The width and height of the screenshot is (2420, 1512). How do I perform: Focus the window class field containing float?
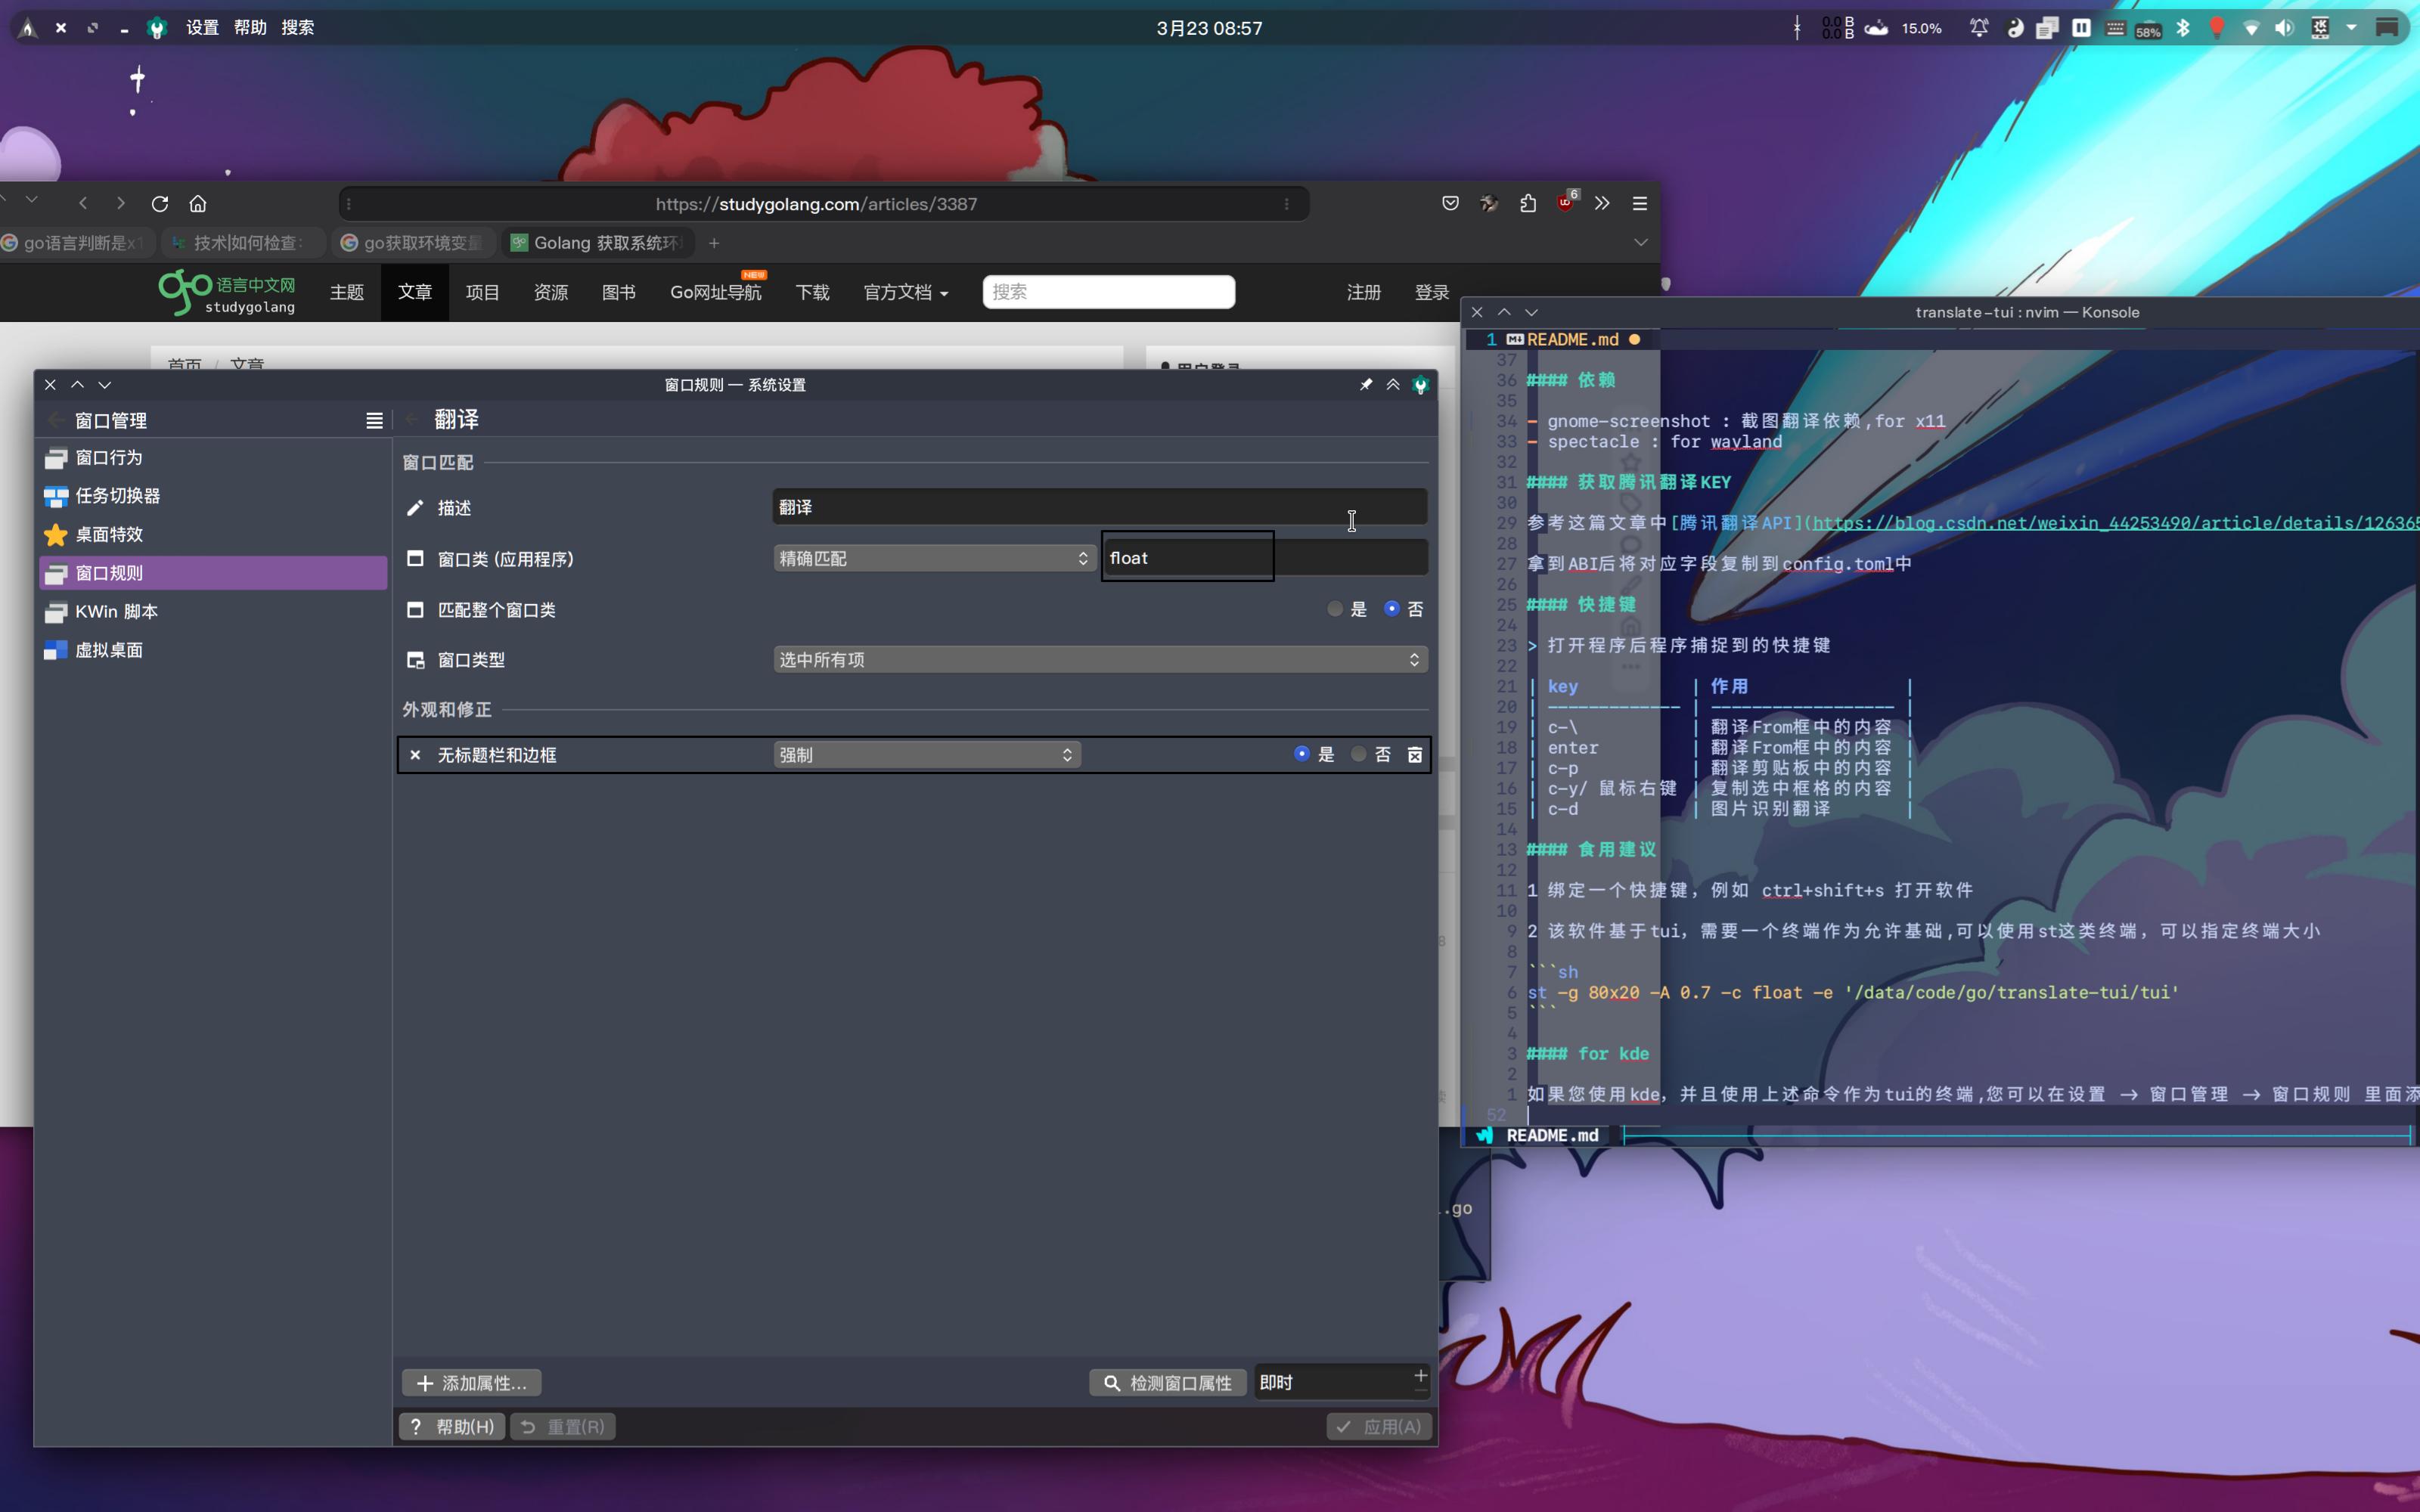coord(1265,558)
